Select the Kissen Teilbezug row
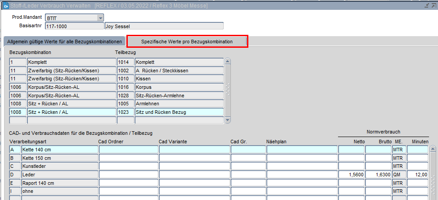The image size is (438, 200). click(178, 79)
